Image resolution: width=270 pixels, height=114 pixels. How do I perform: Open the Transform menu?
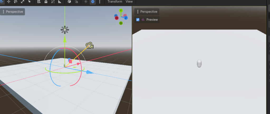coord(115,2)
